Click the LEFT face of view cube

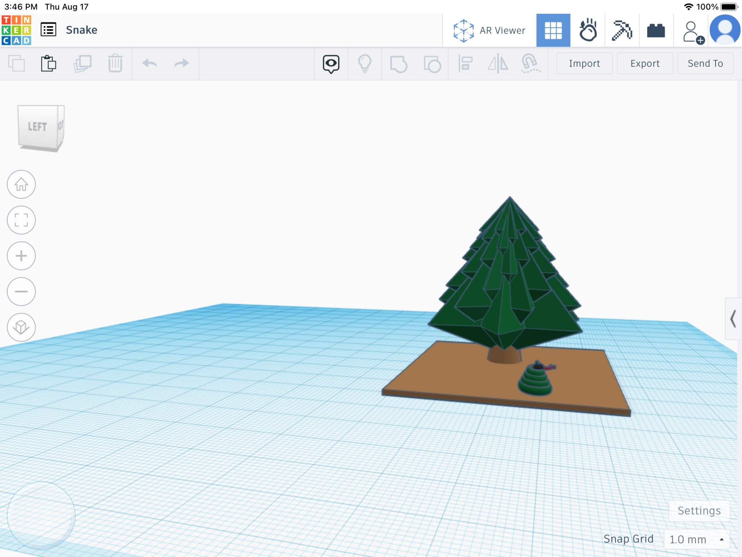(x=38, y=127)
